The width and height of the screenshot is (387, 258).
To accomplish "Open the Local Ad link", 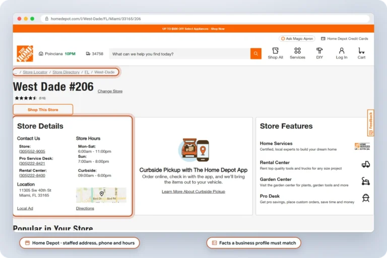I will [x=25, y=209].
